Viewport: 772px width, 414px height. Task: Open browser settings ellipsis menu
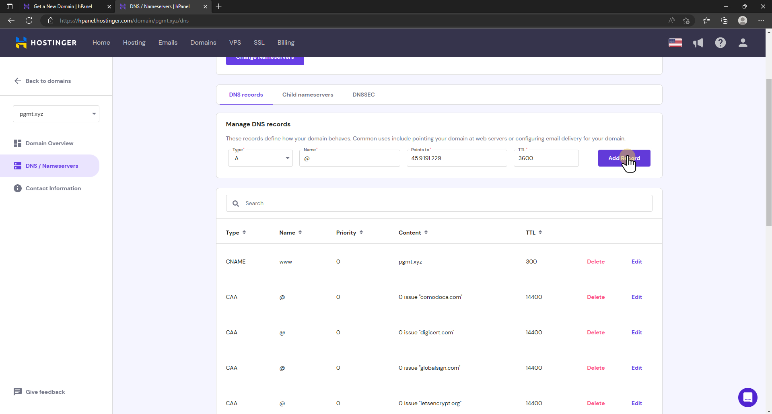point(761,21)
